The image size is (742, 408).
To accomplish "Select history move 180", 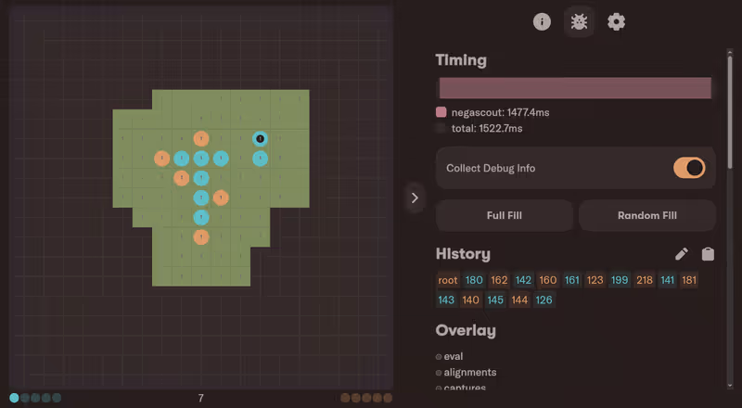I will (x=474, y=280).
